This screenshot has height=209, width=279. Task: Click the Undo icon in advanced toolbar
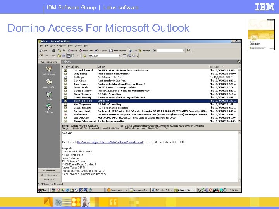tap(79, 56)
